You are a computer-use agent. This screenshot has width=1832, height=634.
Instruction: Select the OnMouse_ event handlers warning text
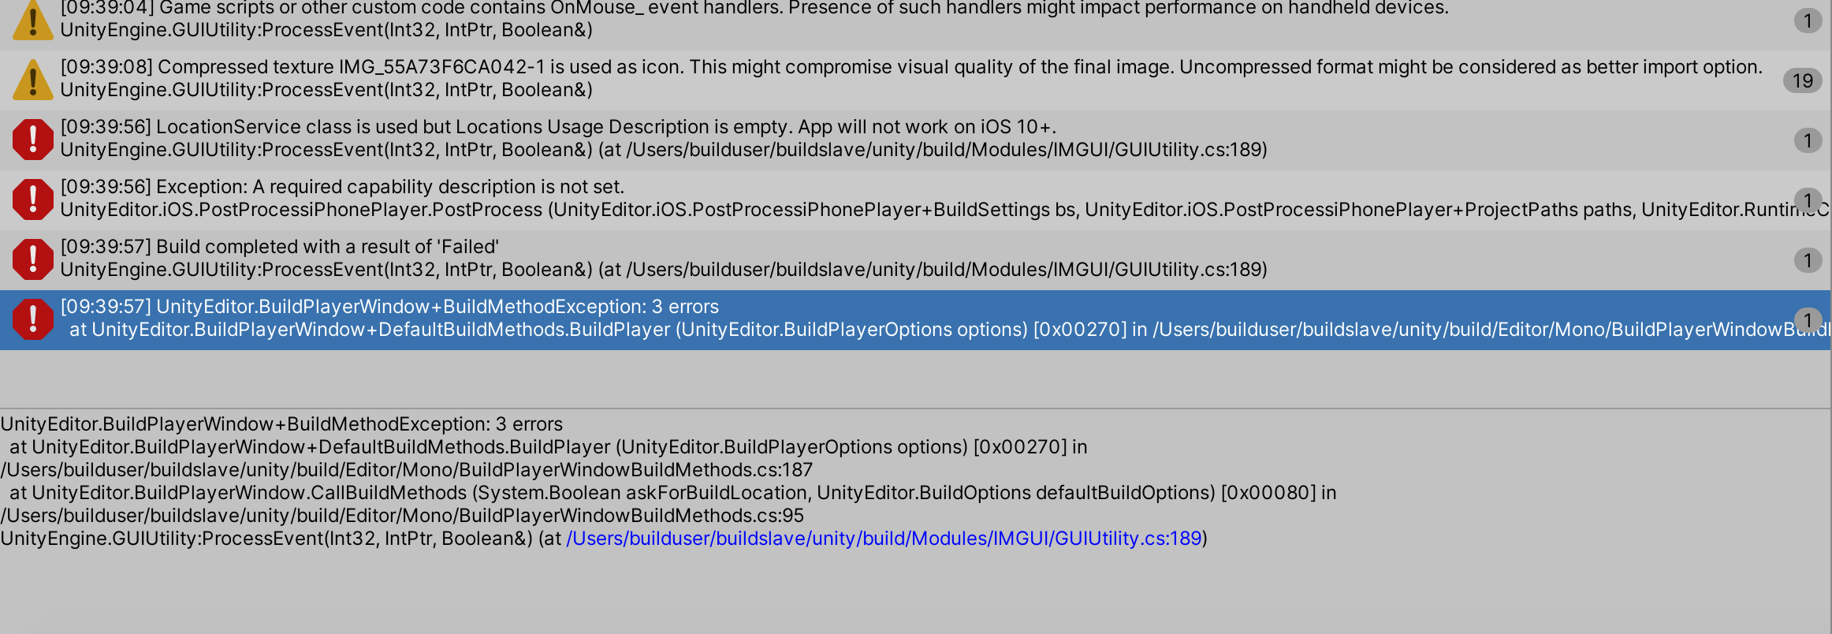tap(754, 8)
